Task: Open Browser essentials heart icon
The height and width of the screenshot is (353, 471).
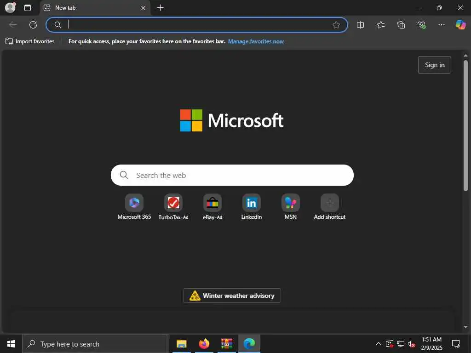Action: pyautogui.click(x=421, y=25)
